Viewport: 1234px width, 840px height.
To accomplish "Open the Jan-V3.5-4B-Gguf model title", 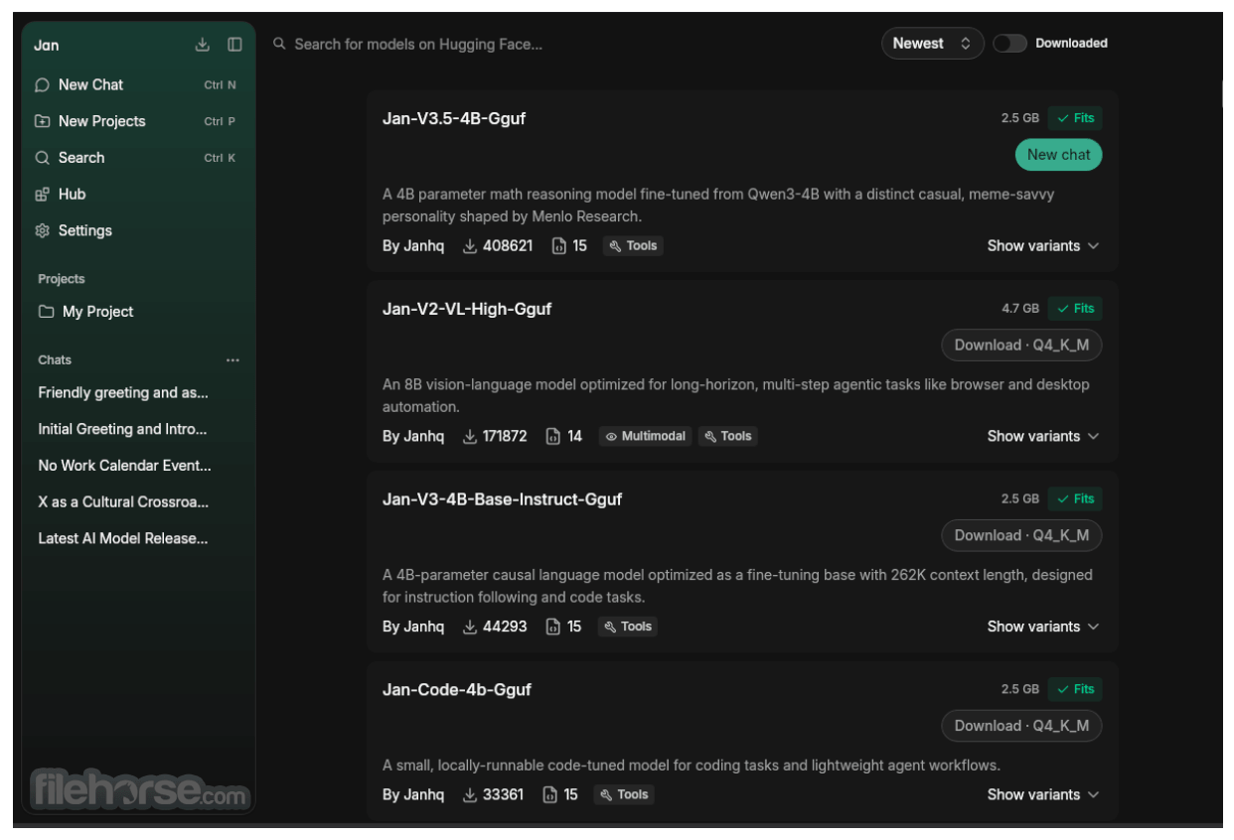I will tap(454, 119).
